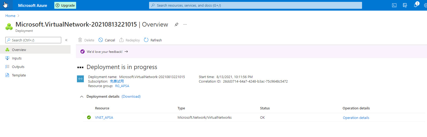Click the Status column header
This screenshot has height=137, width=427.
point(265,108)
